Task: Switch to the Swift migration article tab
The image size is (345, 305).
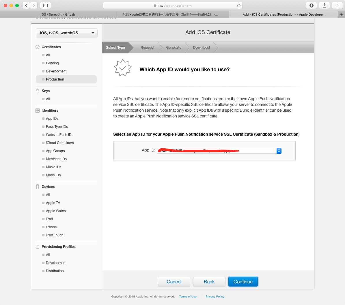Action: (x=170, y=14)
